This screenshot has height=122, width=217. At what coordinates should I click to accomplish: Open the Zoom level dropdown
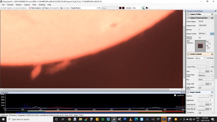(137, 8)
